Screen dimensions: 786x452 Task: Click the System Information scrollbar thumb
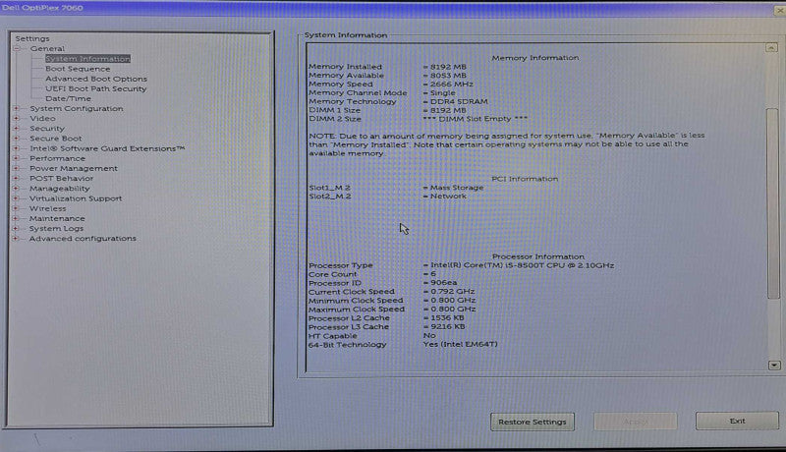coord(773,203)
